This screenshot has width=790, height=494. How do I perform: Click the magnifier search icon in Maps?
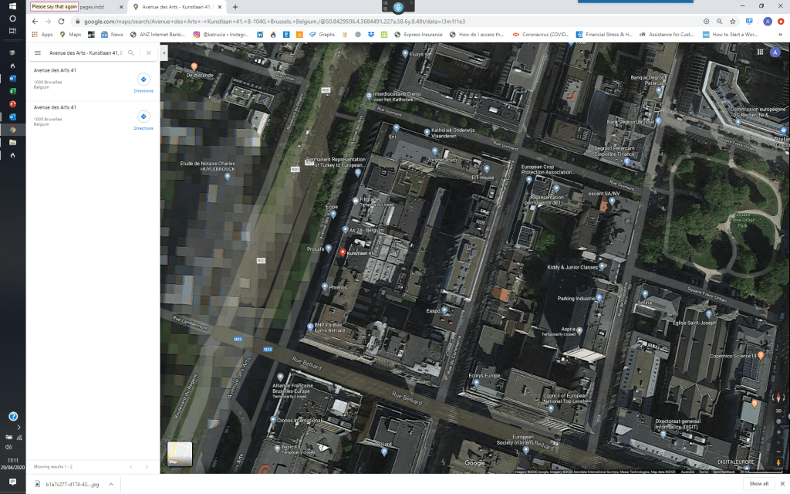tap(131, 52)
